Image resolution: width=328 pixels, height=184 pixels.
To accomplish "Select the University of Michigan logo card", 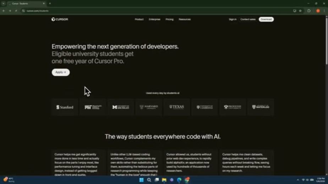I will [121, 107].
